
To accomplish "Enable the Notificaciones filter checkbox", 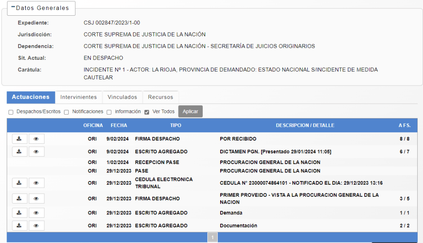I will pos(67,112).
